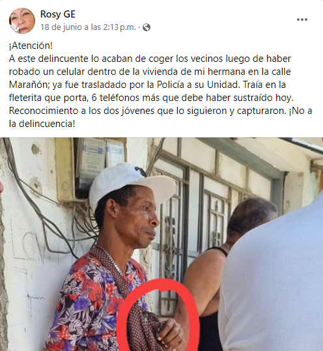Open the three-dots post options menu
The image size is (323, 351).
[302, 20]
